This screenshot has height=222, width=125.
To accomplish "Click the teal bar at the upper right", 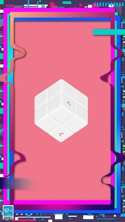I will pyautogui.click(x=109, y=32).
